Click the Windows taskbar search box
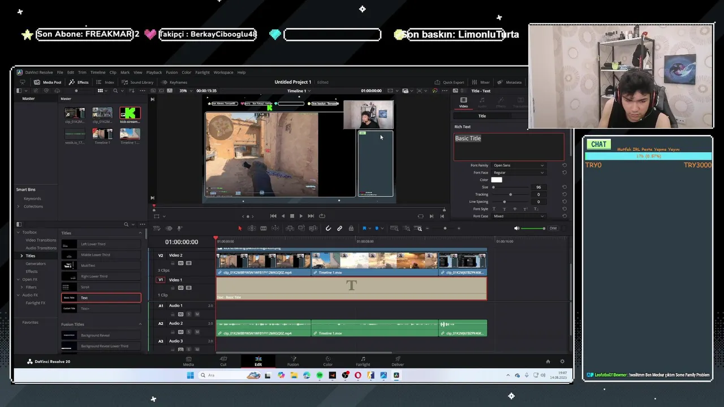This screenshot has height=407, width=724. (229, 375)
